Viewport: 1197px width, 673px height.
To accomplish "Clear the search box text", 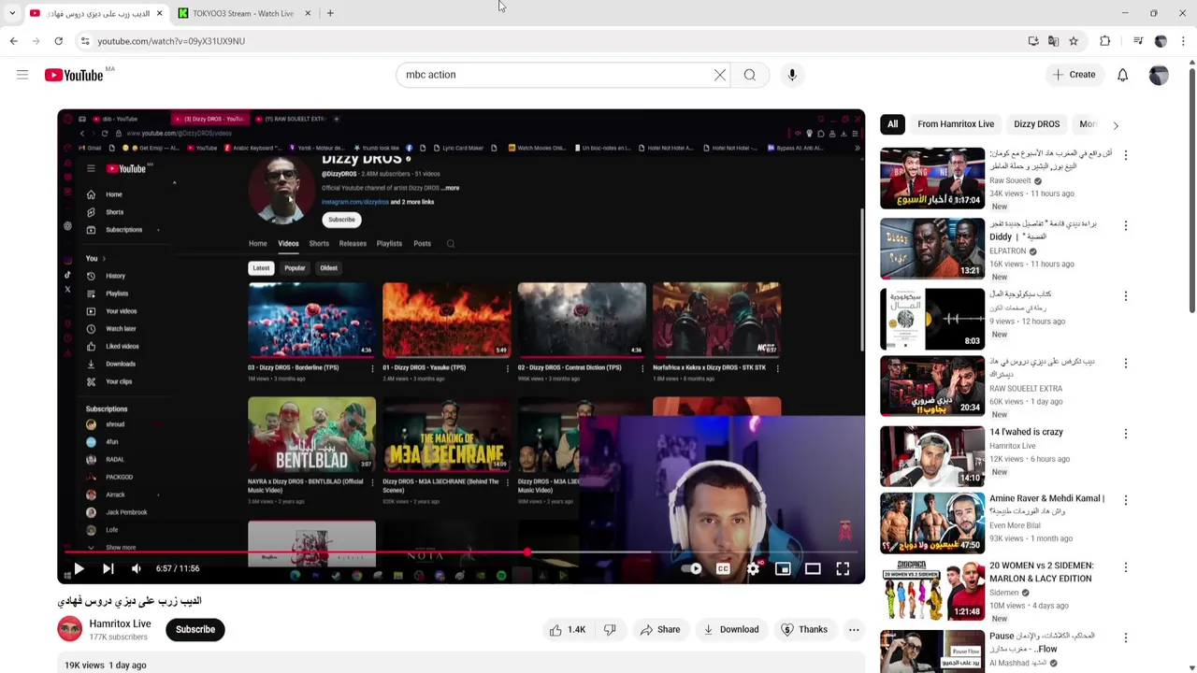I will (x=720, y=75).
